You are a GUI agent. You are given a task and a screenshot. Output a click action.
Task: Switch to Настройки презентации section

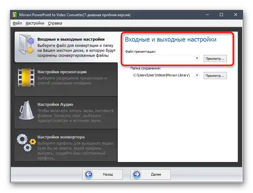tap(66, 79)
